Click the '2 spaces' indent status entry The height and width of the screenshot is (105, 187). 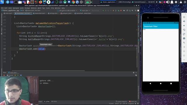[x=131, y=104]
